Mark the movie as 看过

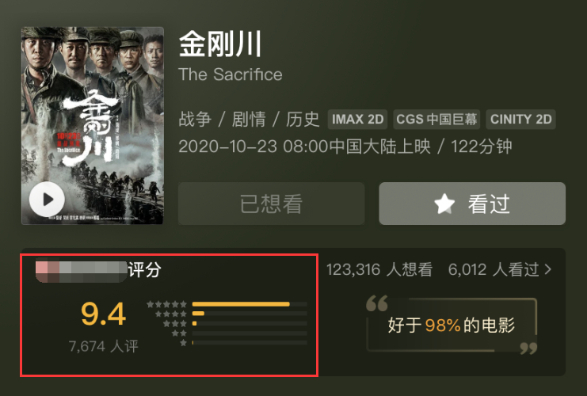point(472,204)
